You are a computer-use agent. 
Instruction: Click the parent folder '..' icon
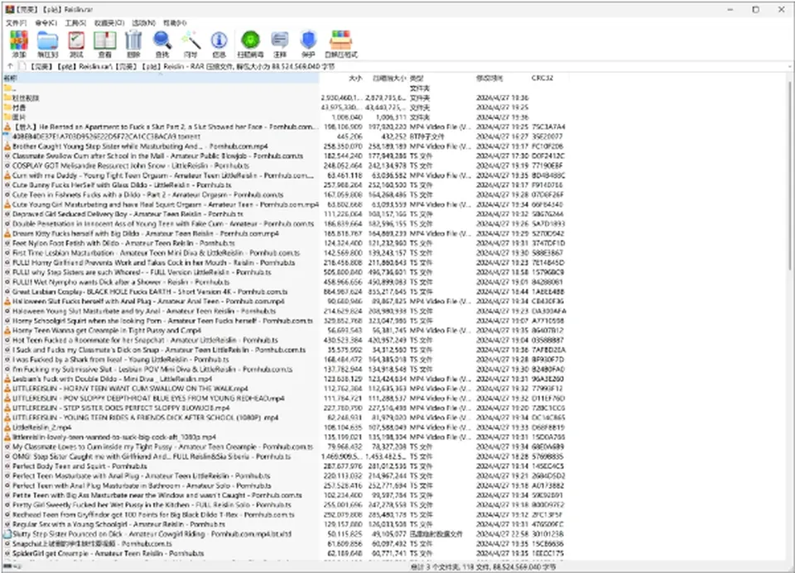7,88
